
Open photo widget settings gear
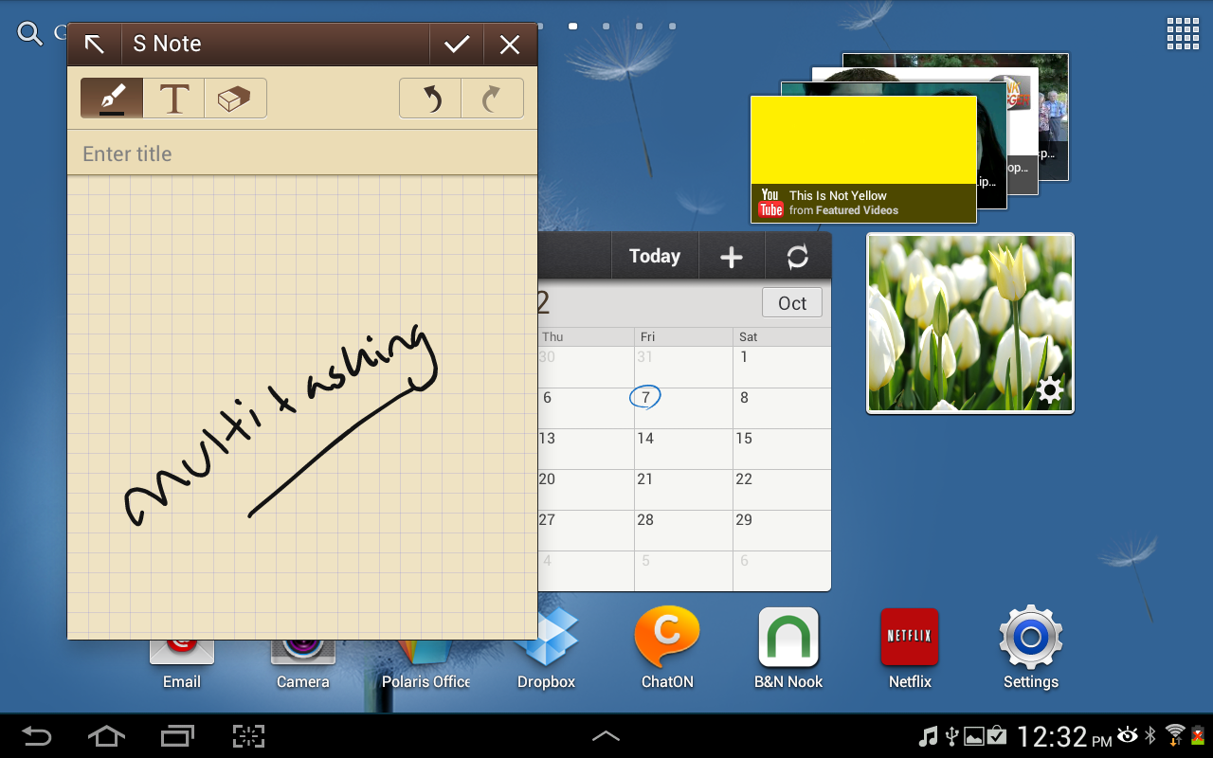click(1050, 389)
